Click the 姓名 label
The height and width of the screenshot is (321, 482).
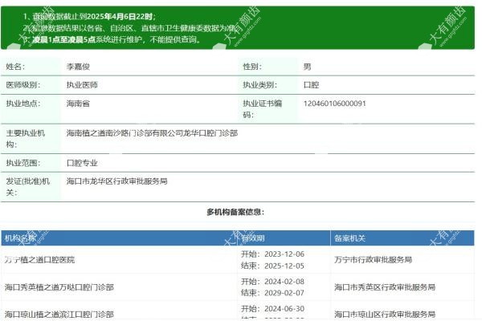(x=15, y=67)
